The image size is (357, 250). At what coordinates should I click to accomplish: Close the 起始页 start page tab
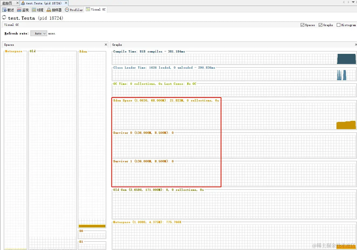click(18, 3)
